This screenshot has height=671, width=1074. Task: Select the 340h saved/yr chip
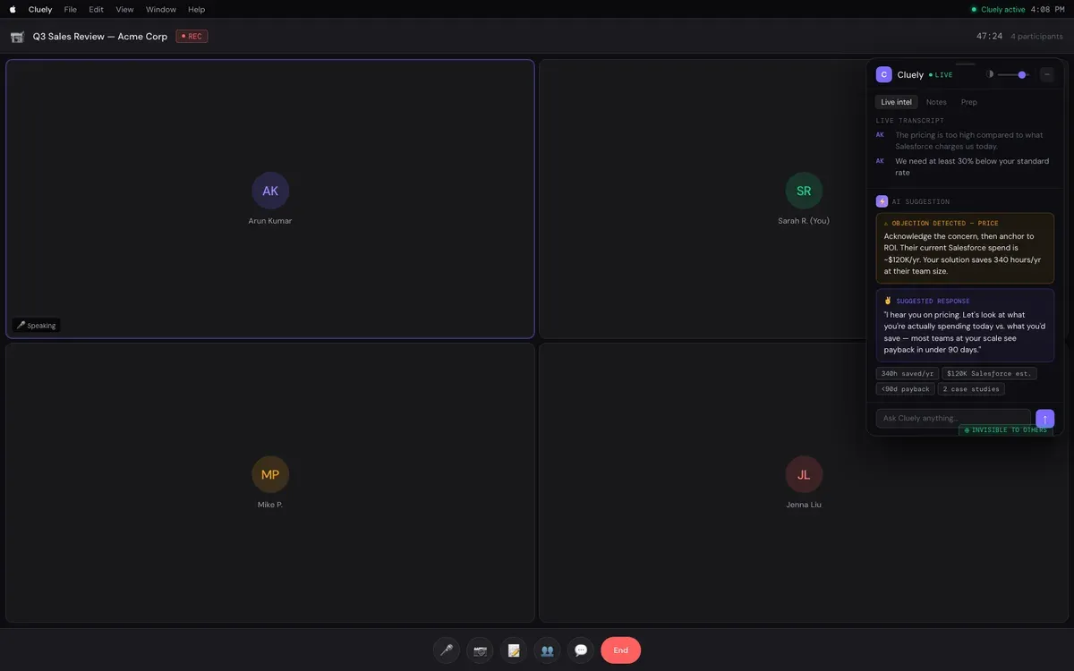click(x=907, y=373)
